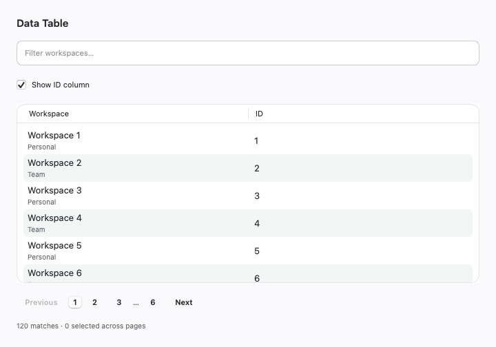Viewport: 496px width, 347px height.
Task: Go to pagination page 1
Action: tap(75, 302)
